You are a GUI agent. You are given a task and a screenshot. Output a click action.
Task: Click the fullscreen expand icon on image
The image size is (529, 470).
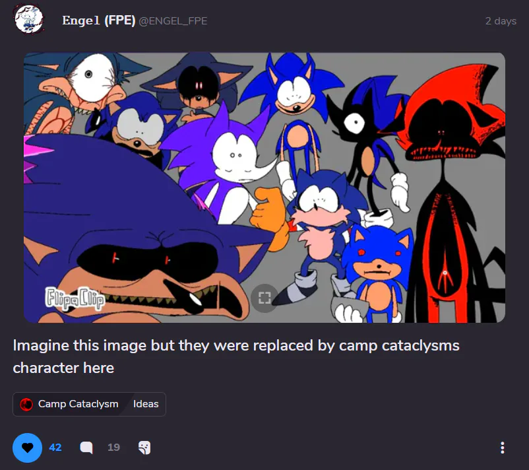click(264, 298)
